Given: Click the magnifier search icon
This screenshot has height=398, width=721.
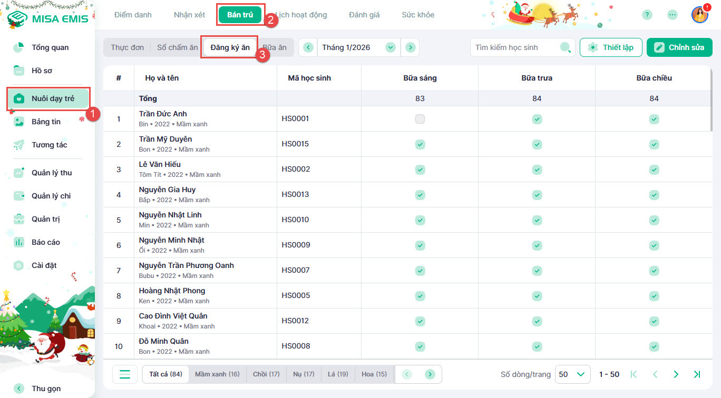Looking at the screenshot, I should (x=565, y=47).
